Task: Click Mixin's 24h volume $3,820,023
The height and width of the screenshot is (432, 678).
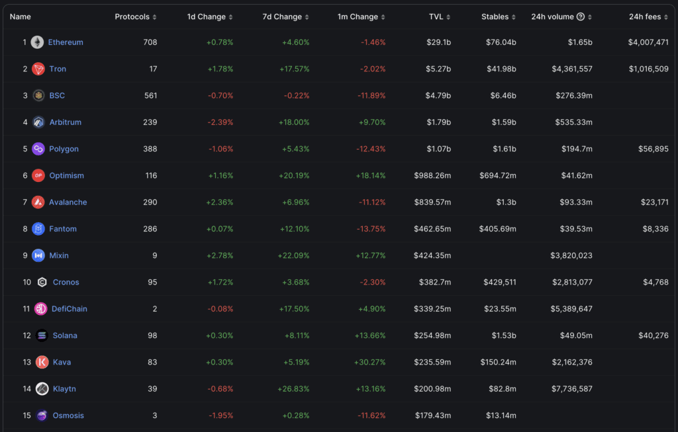Action: pyautogui.click(x=571, y=256)
